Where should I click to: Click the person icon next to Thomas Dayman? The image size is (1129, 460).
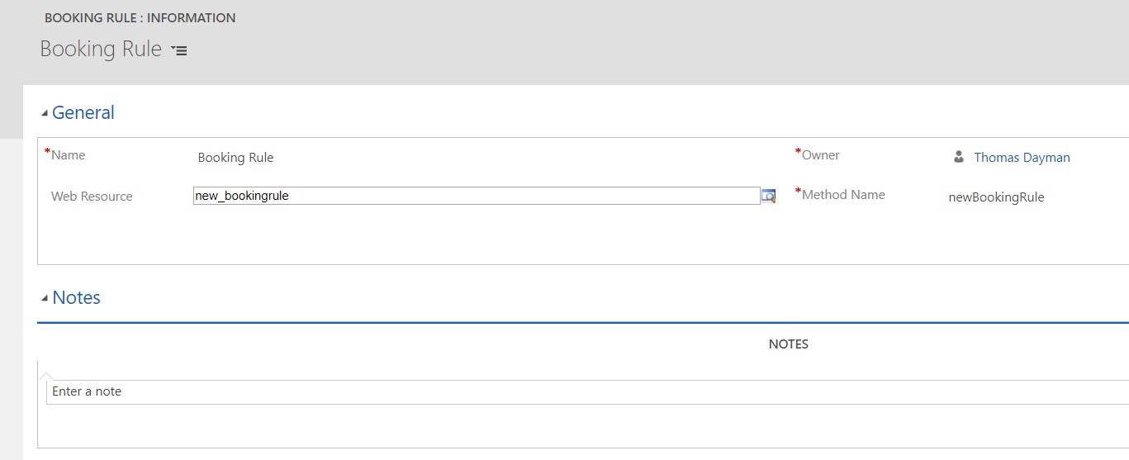point(959,157)
